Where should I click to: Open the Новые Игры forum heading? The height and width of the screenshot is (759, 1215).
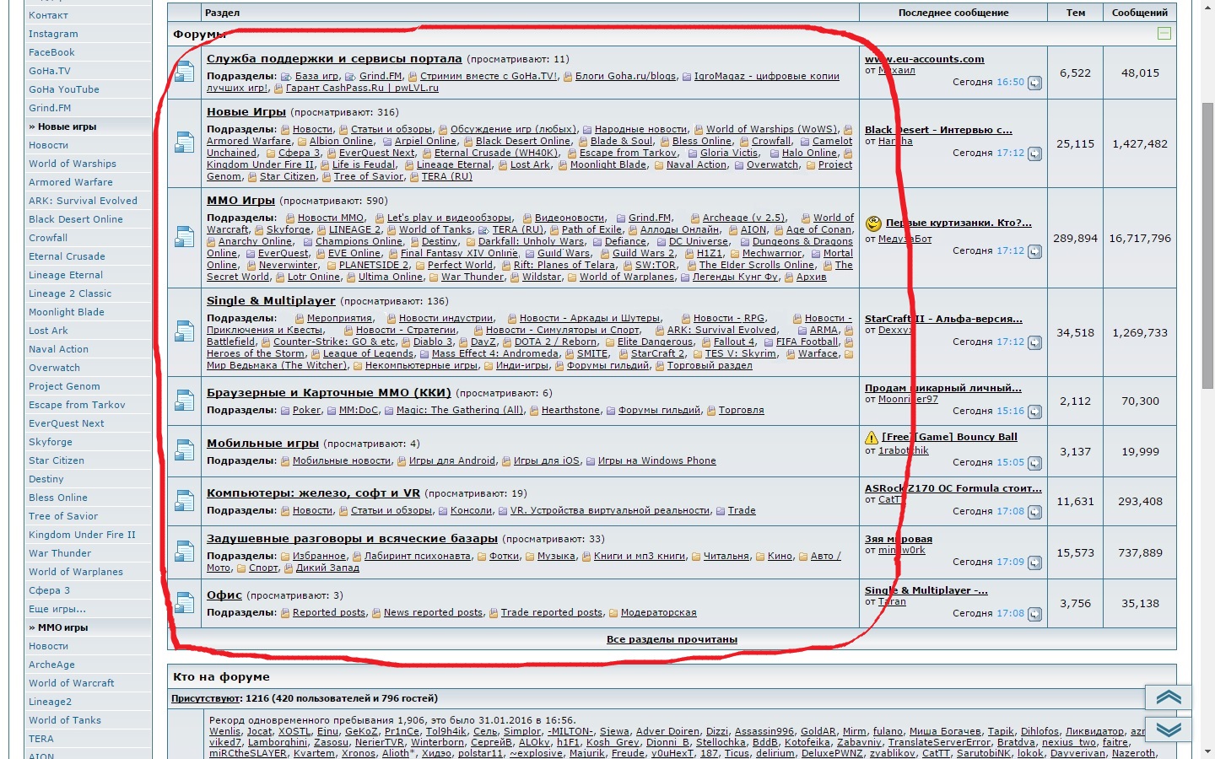(x=246, y=112)
